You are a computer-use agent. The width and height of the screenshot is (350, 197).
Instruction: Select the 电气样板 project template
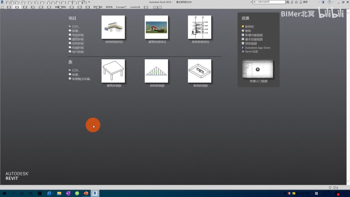tap(76, 52)
